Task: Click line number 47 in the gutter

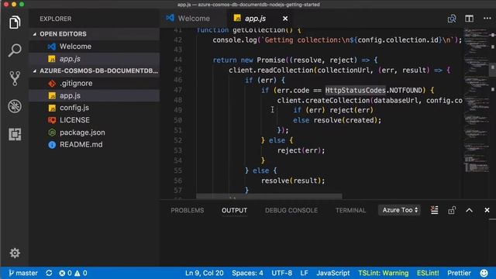Action: click(x=178, y=90)
